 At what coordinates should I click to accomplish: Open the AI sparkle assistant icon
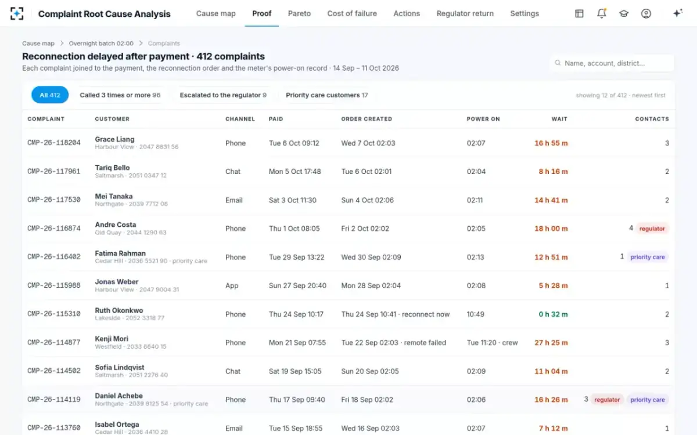(677, 13)
